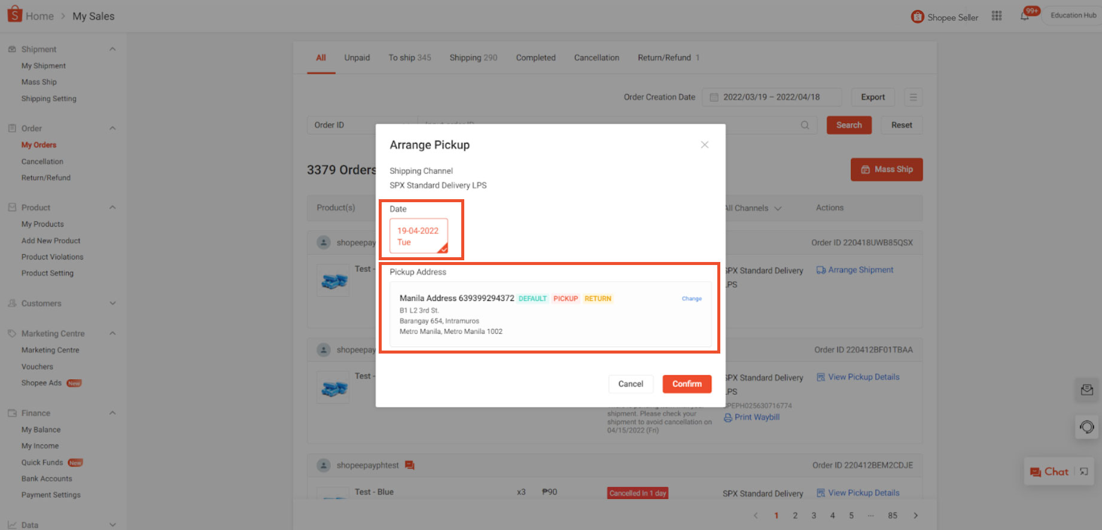Click the Marketing Centre section icon
This screenshot has height=530, width=1102.
click(x=12, y=333)
